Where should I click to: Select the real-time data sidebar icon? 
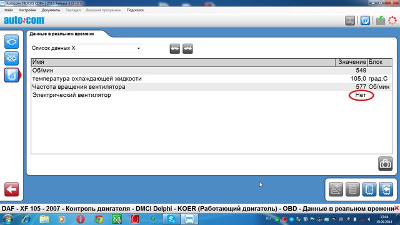11,75
